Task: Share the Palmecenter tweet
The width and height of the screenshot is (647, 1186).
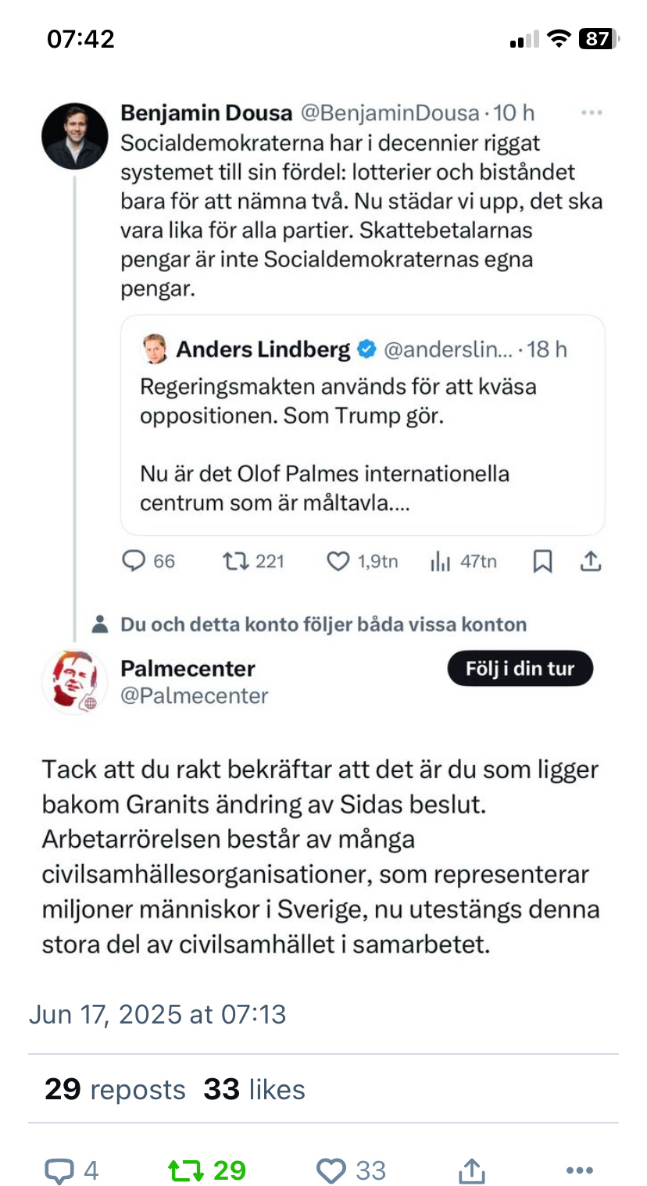Action: (x=470, y=1170)
